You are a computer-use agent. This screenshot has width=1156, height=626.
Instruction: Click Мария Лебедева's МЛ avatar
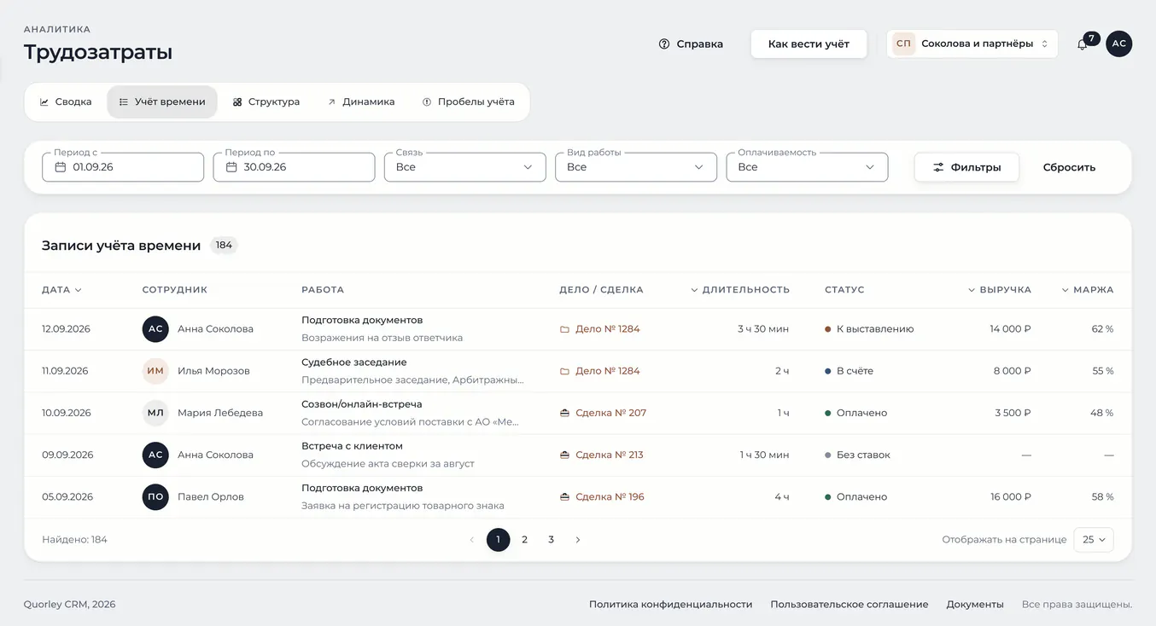(155, 413)
